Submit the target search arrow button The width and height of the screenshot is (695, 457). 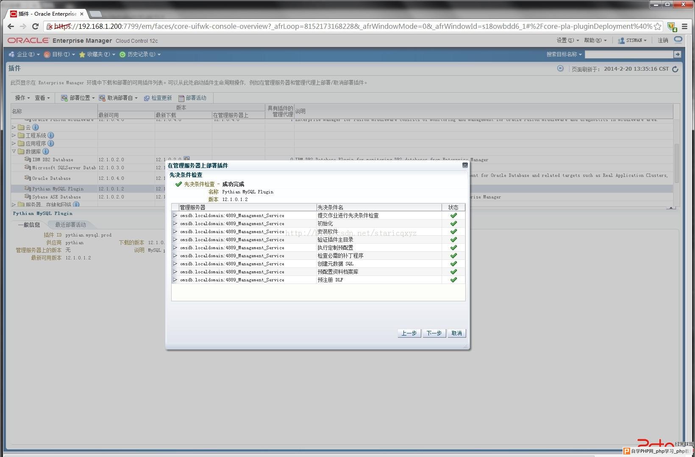677,54
